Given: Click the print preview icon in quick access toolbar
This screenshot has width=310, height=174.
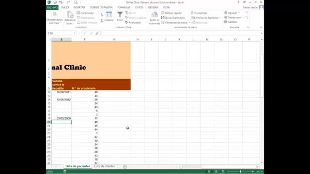Looking at the screenshot, I should (x=76, y=2).
